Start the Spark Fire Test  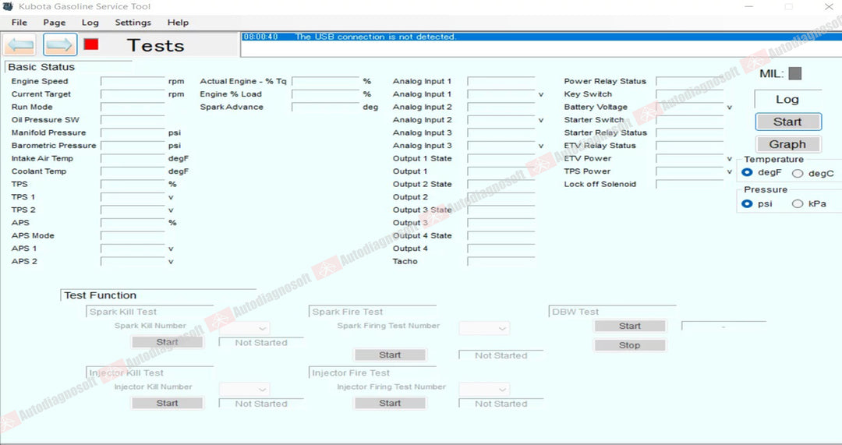point(390,355)
